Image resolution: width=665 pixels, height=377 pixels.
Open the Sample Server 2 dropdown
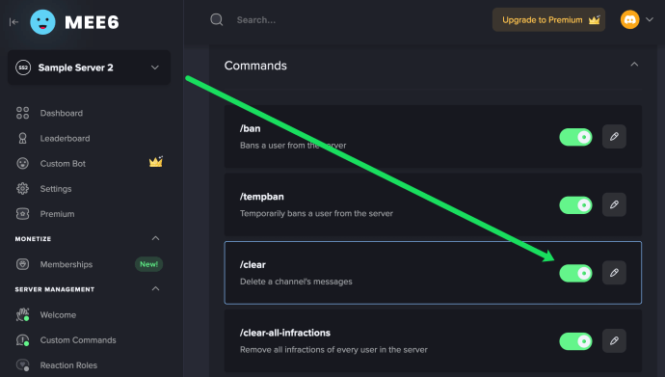click(x=89, y=67)
